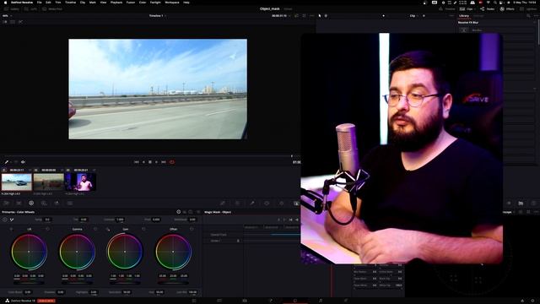
Task: Select clip 03 thumbnail with the presenter
Action: (81, 182)
